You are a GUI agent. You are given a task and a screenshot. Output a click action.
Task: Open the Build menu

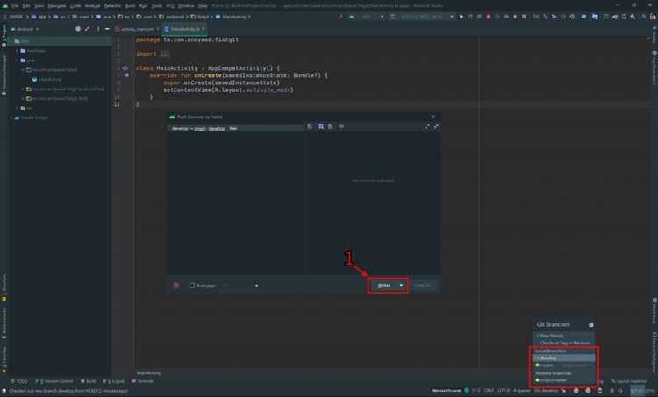(x=130, y=6)
